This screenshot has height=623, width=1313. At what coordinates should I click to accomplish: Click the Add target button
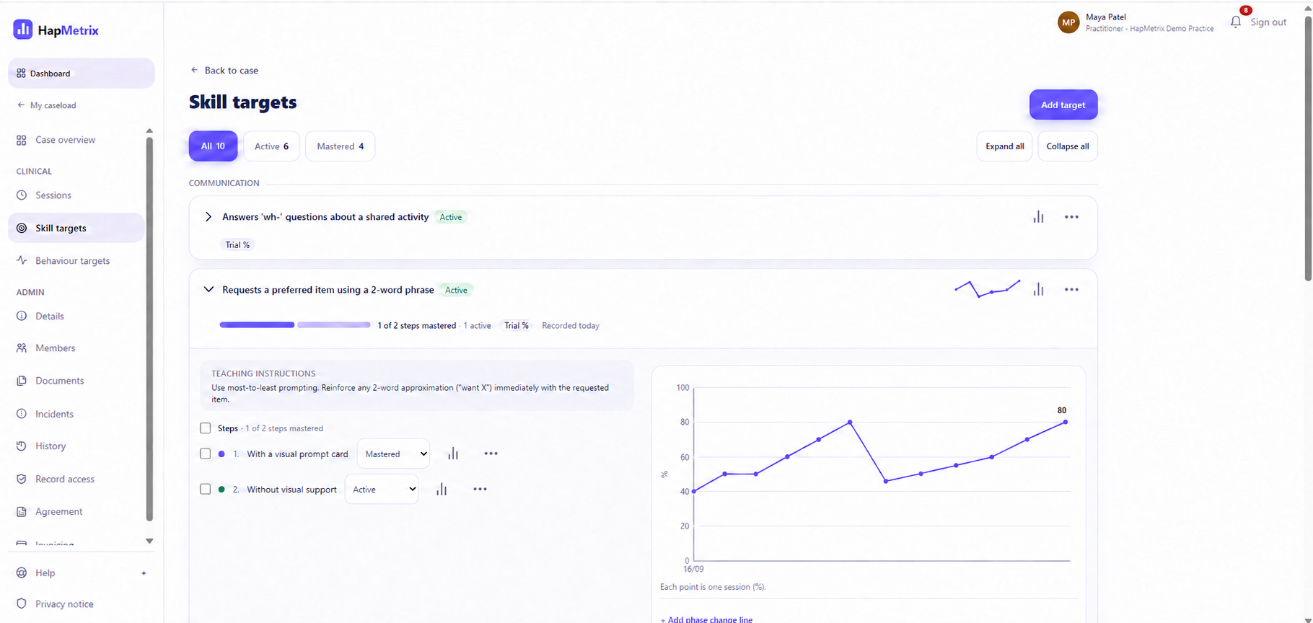point(1063,105)
